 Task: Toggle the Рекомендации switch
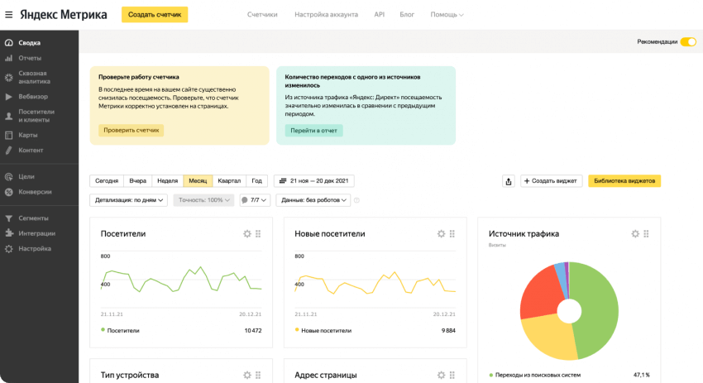tap(687, 41)
